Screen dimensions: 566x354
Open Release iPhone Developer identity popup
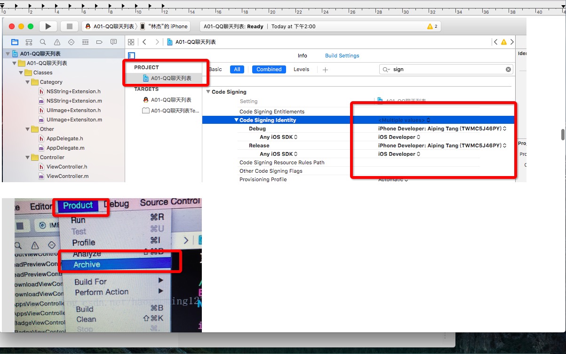point(442,145)
